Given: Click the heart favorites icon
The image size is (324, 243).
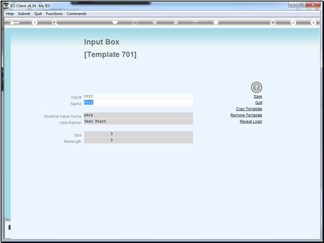Looking at the screenshot, I should click(115, 22).
